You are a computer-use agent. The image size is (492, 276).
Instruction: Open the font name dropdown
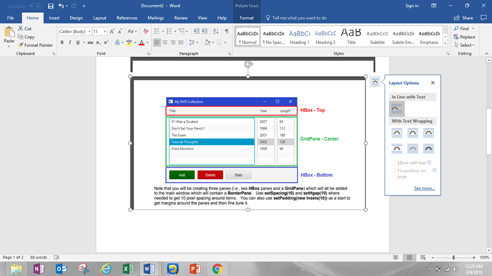[x=89, y=31]
